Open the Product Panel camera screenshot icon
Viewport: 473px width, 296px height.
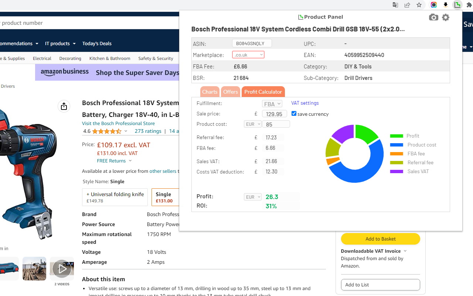[433, 17]
